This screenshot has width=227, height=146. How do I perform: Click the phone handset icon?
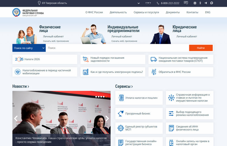[x=158, y=3]
